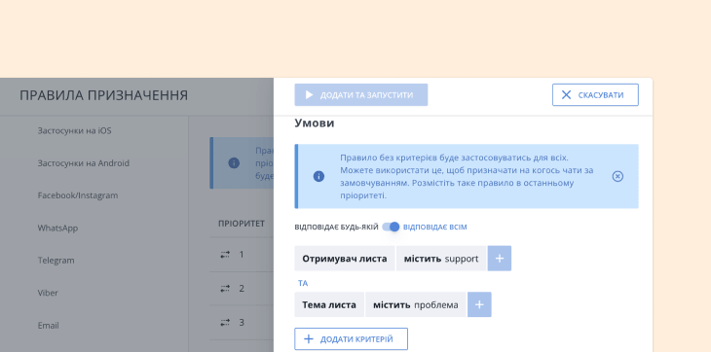Open 'Застосунки на iOS' in the sidebar

pos(74,130)
